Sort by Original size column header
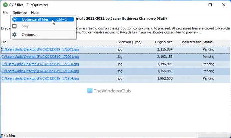Viewport: 231px width, 138px height. (164, 42)
